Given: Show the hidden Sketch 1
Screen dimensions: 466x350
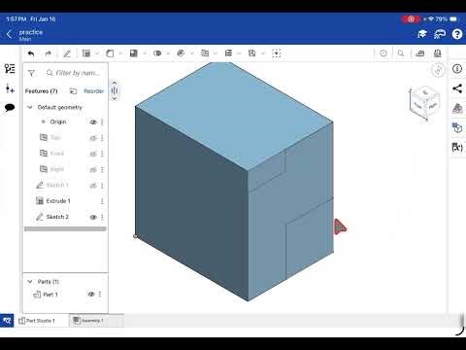Looking at the screenshot, I should tap(93, 186).
